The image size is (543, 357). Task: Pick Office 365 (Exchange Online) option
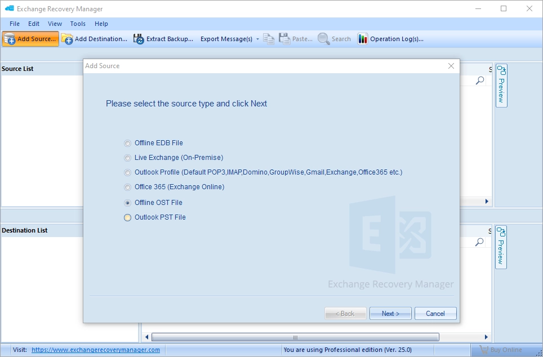pos(128,187)
